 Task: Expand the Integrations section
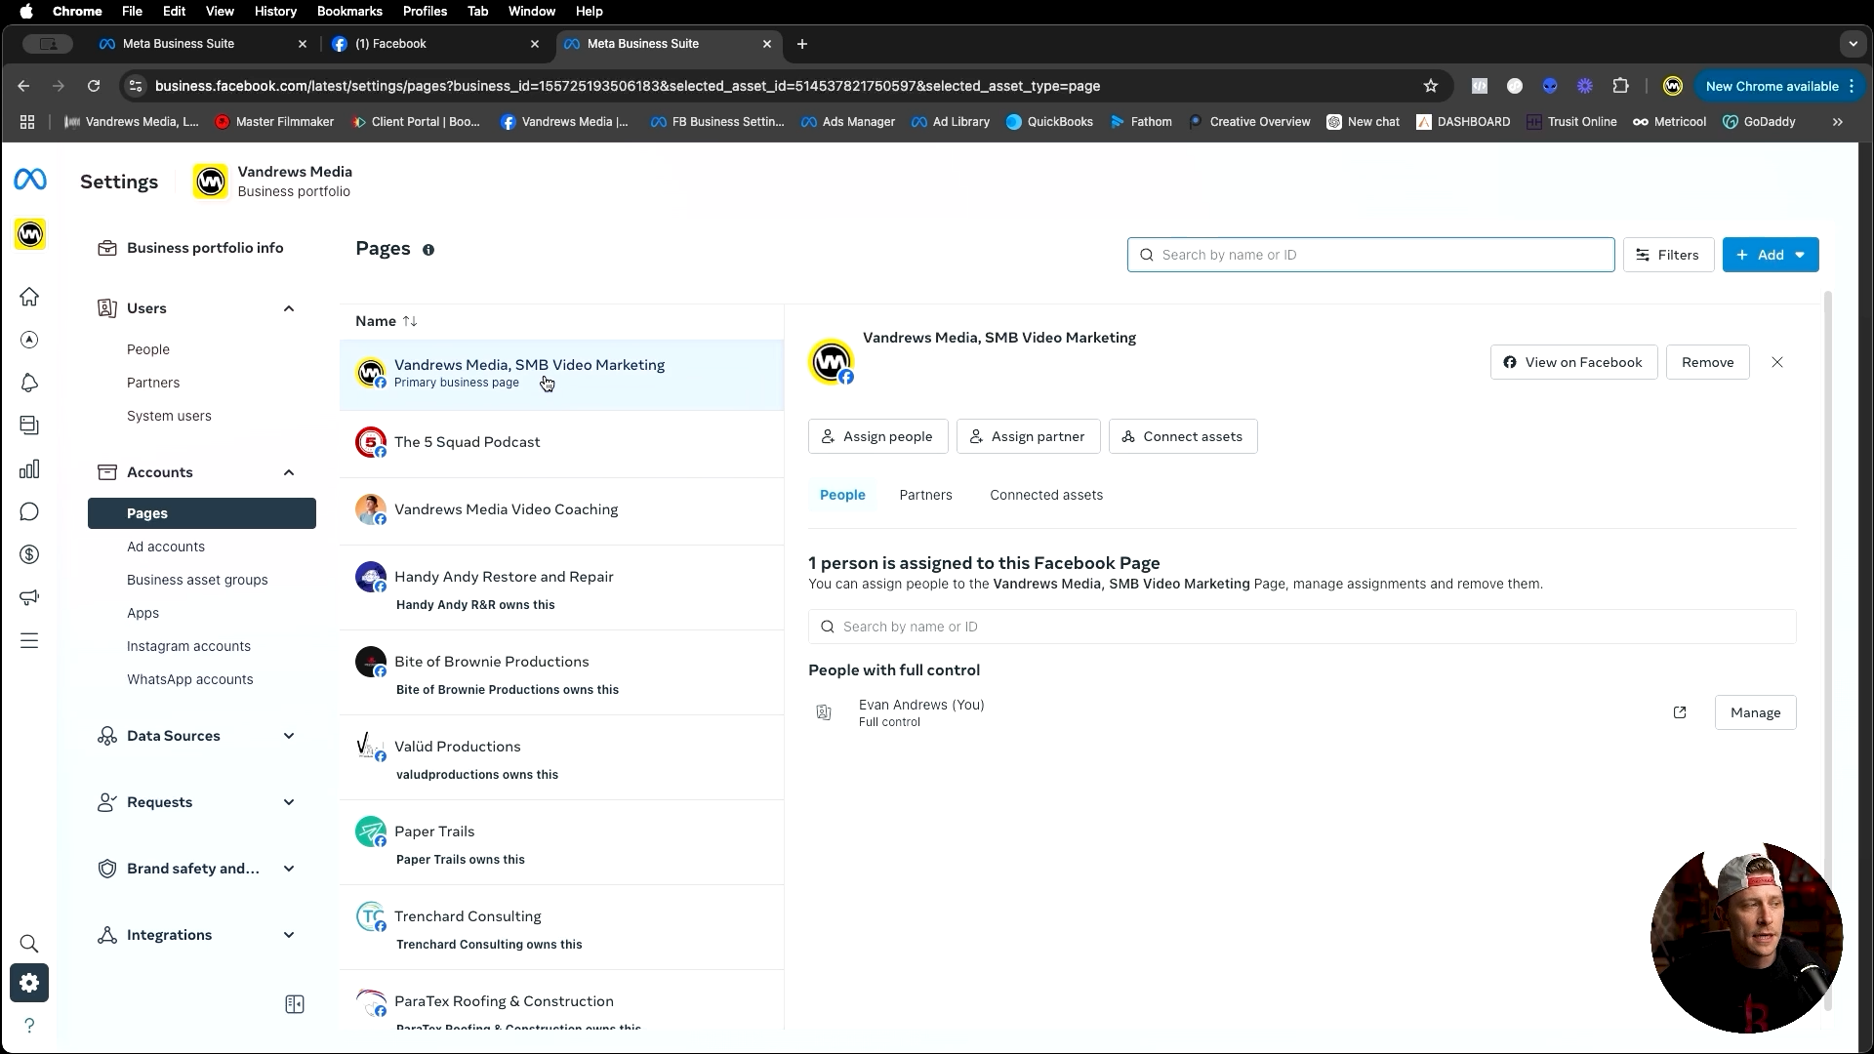click(289, 935)
